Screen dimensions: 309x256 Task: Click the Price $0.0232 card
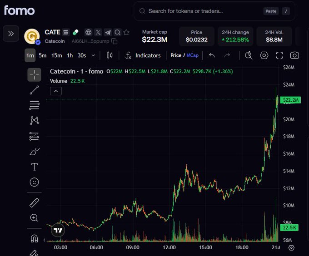(197, 36)
